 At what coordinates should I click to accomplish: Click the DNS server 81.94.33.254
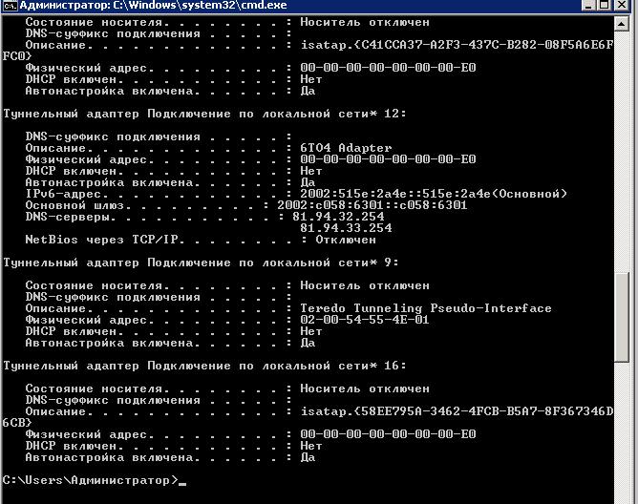point(346,228)
